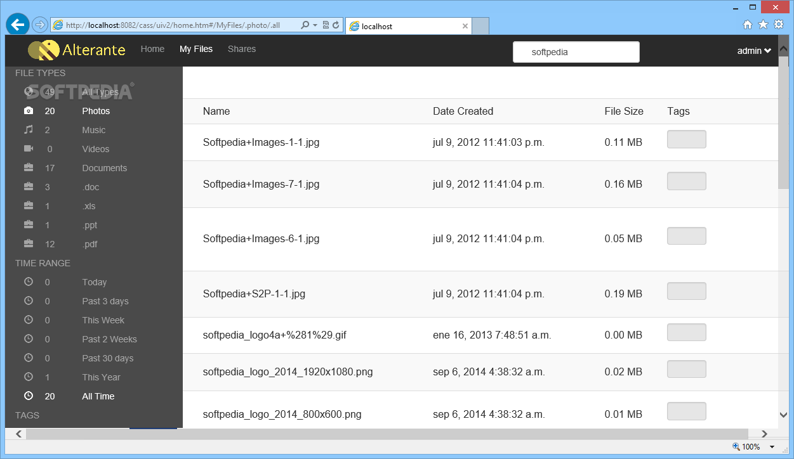Click the horizontal scrollbar left arrow
Screen dimensions: 794x459
click(18, 434)
